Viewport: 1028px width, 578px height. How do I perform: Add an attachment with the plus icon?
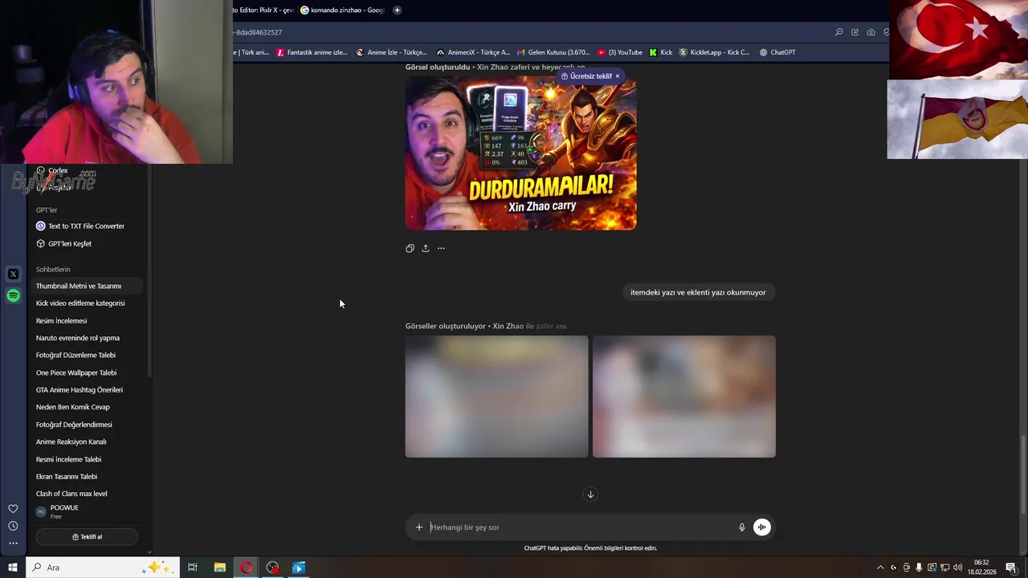point(418,527)
